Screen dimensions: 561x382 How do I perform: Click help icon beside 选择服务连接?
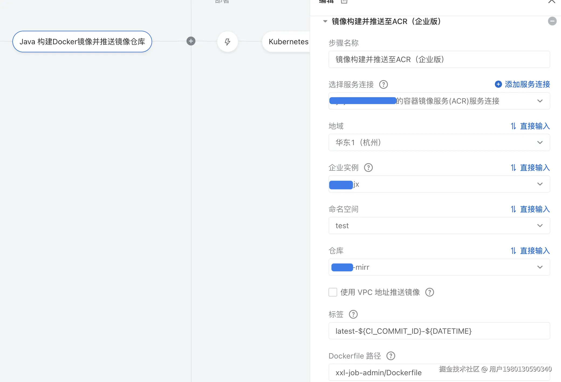click(x=383, y=84)
